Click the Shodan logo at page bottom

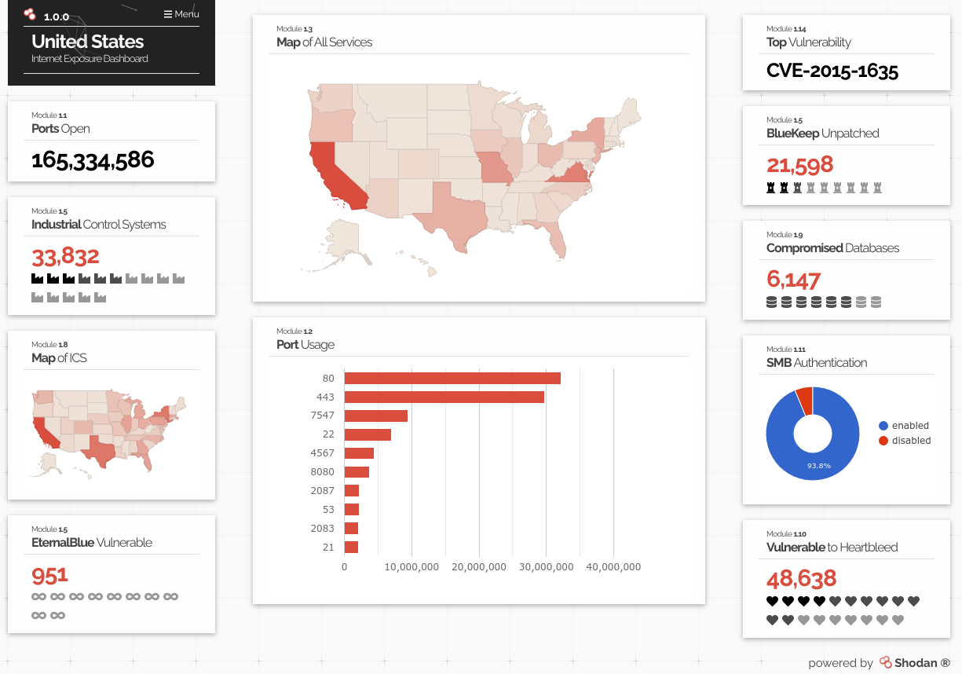[887, 662]
